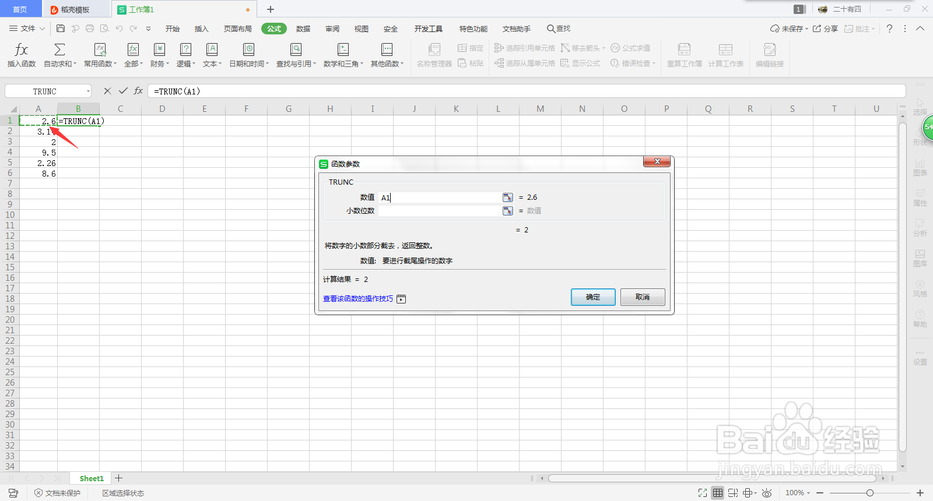This screenshot has height=501, width=933.
Task: Click the 分享 share button
Action: [x=825, y=29]
